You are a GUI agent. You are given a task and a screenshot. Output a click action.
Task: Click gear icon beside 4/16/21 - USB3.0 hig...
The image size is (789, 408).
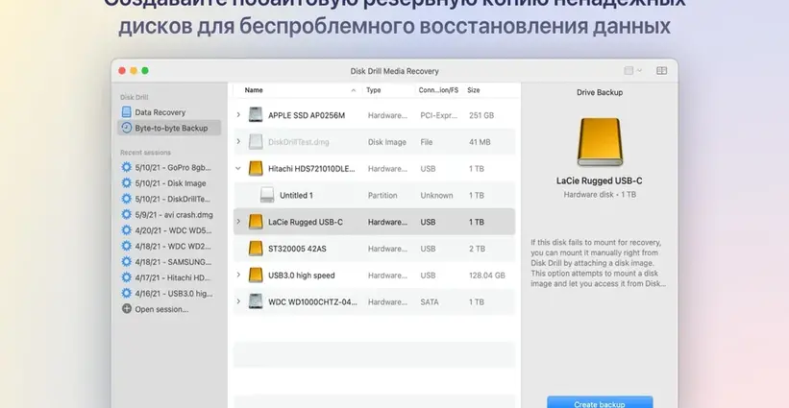126,293
